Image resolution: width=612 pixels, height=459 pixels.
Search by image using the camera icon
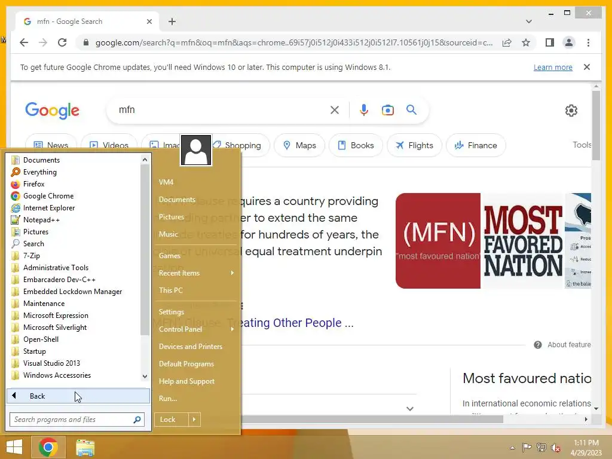tap(387, 110)
